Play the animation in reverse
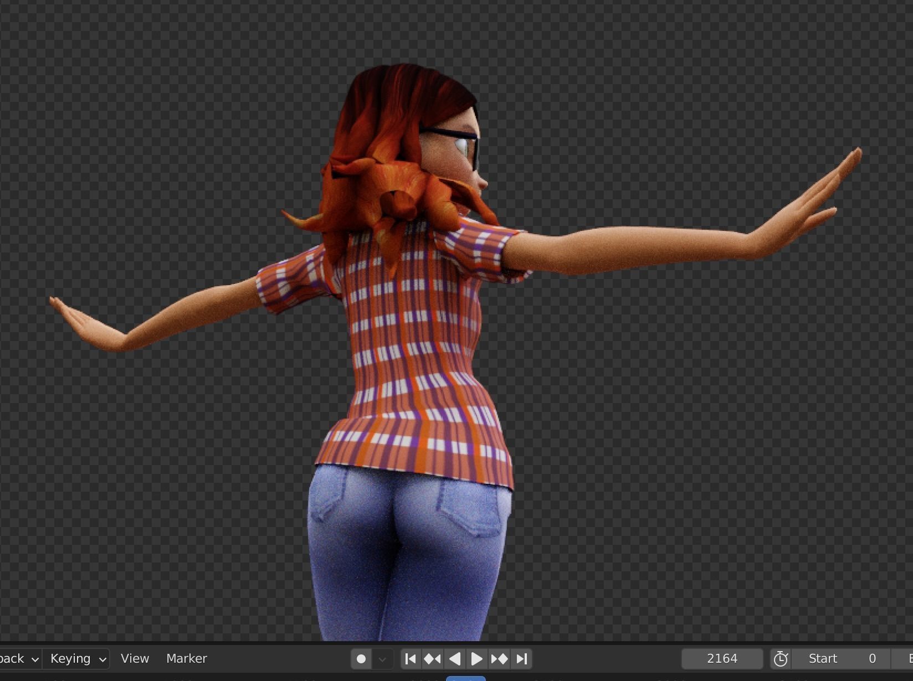The width and height of the screenshot is (913, 681). 454,658
